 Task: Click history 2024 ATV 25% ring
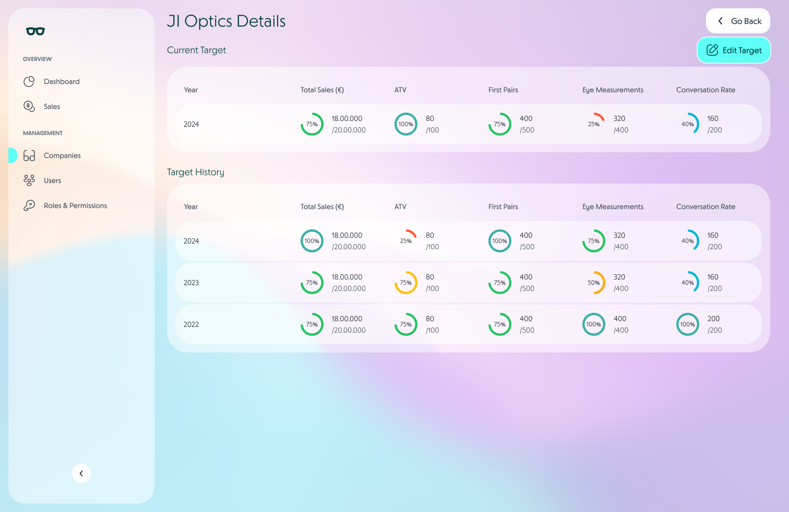[x=406, y=241]
